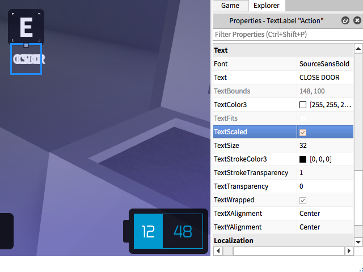
Task: Switch to the Game tab
Action: (x=230, y=5)
